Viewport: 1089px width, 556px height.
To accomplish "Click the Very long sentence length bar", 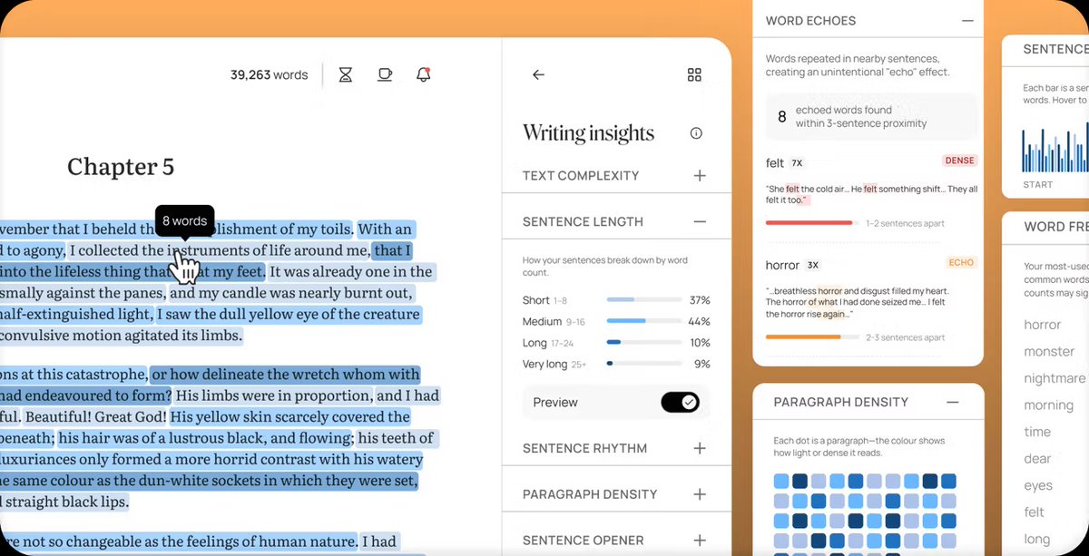I will pos(643,364).
